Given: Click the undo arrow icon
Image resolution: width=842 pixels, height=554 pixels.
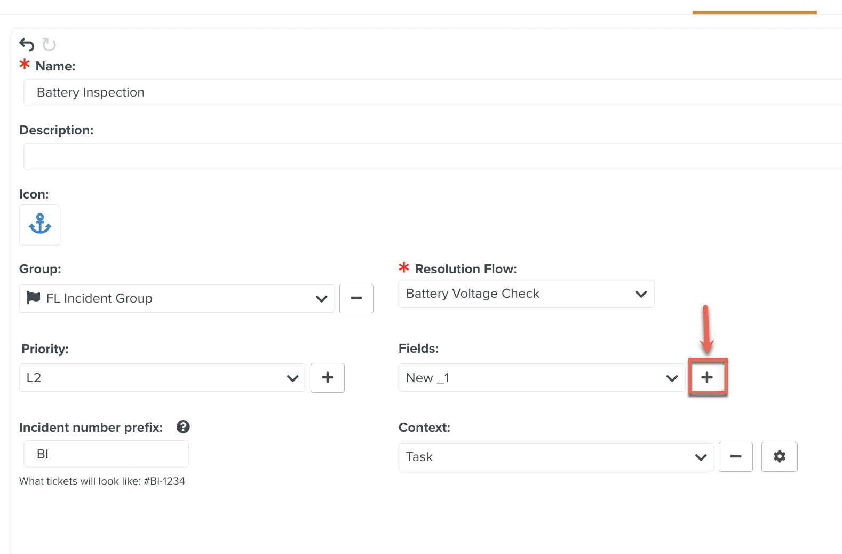Looking at the screenshot, I should pyautogui.click(x=27, y=44).
